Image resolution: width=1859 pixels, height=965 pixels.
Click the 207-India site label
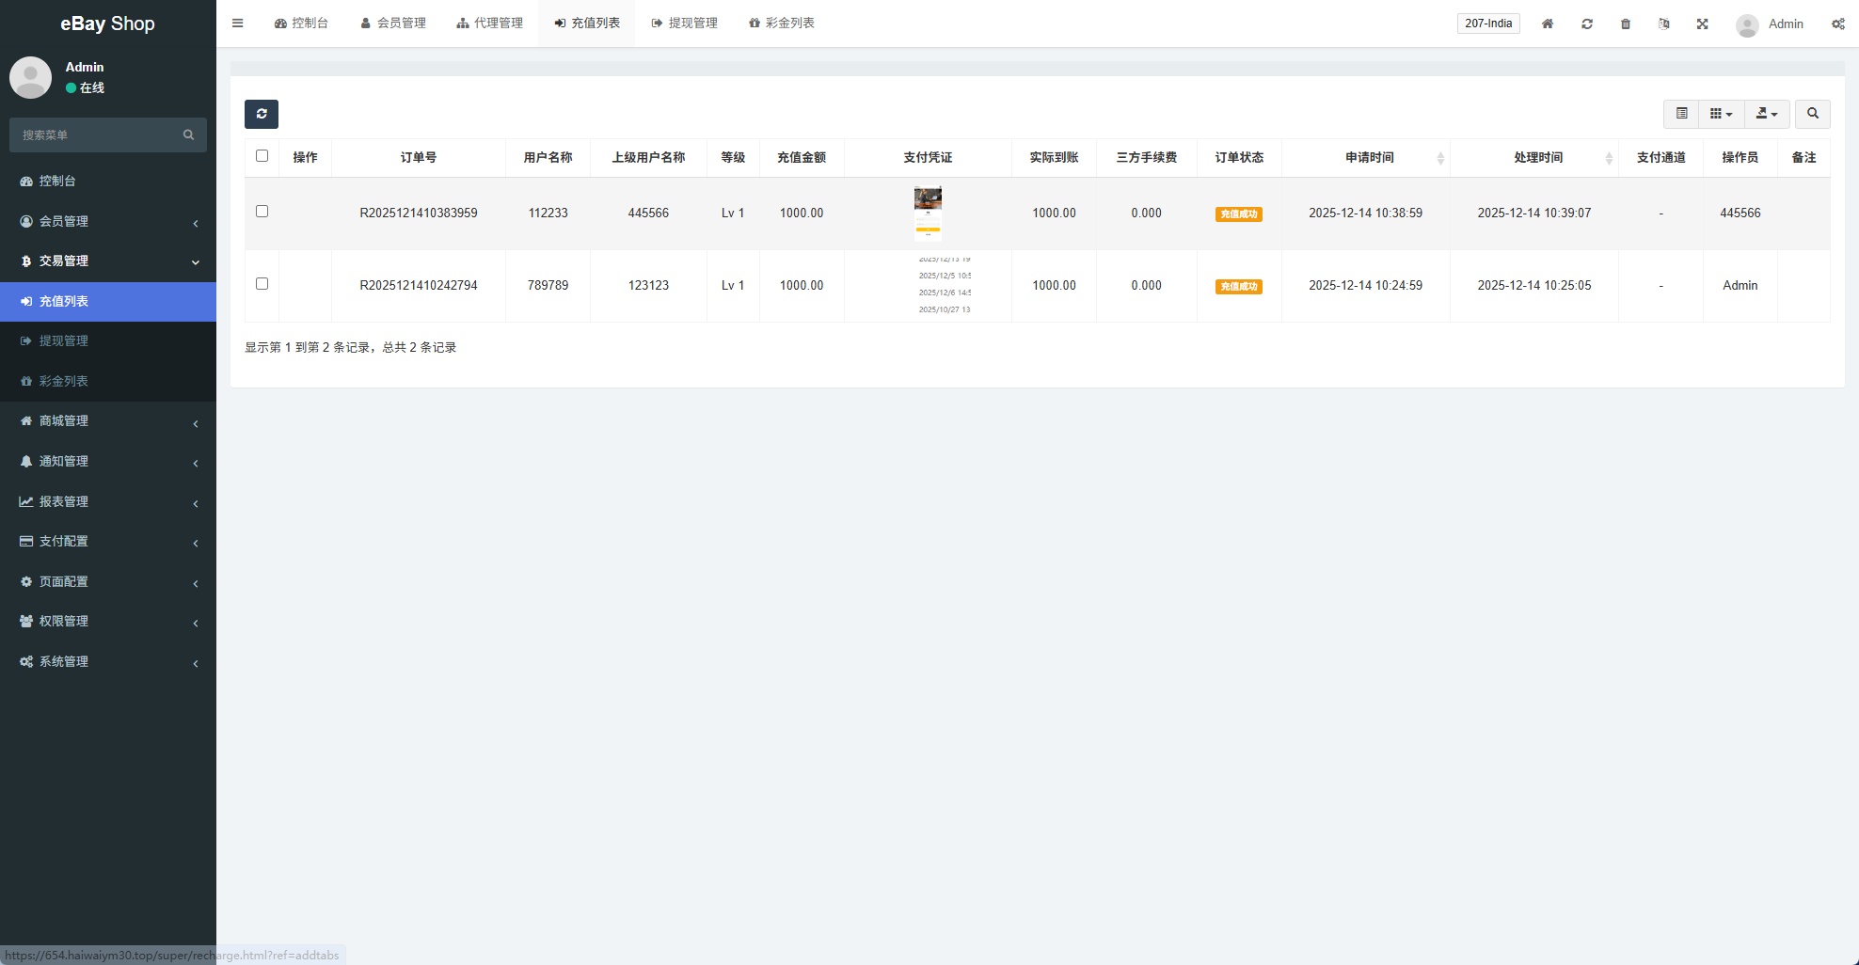point(1488,24)
